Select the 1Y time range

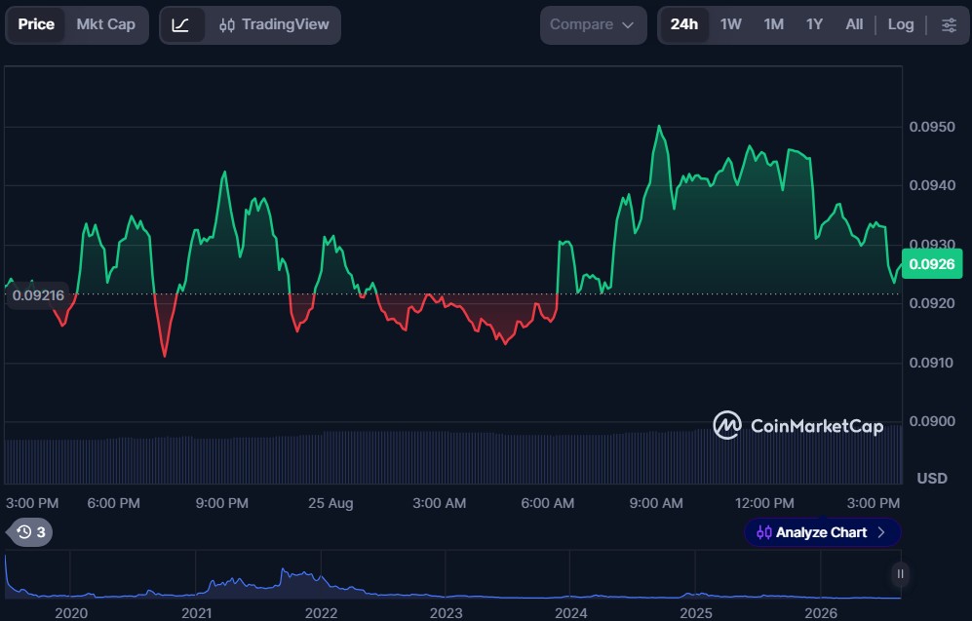click(814, 24)
